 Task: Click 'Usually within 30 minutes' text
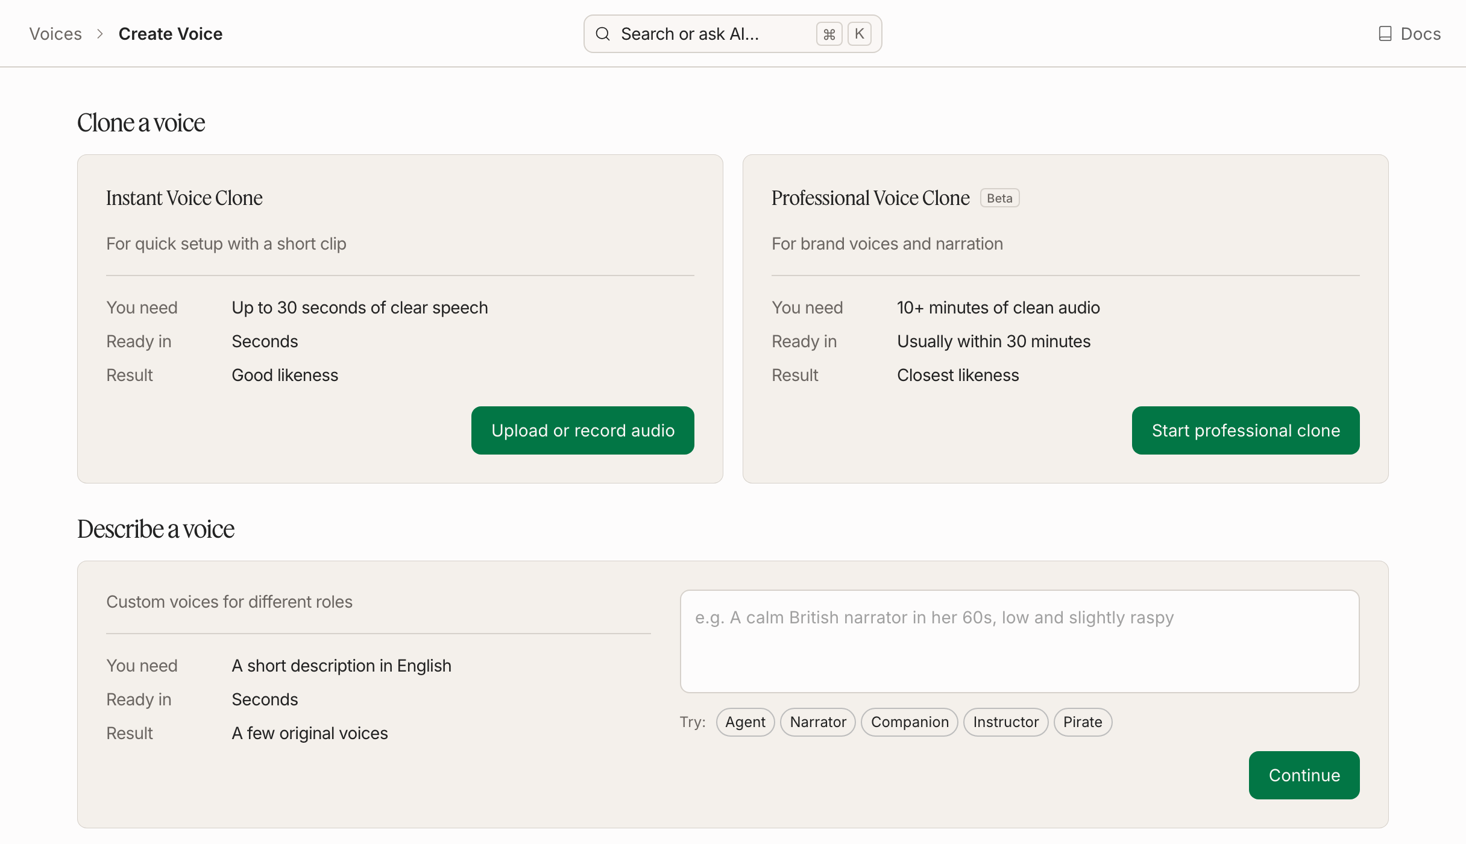coord(994,341)
